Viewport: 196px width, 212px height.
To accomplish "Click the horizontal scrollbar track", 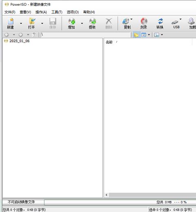I will pos(152,195).
